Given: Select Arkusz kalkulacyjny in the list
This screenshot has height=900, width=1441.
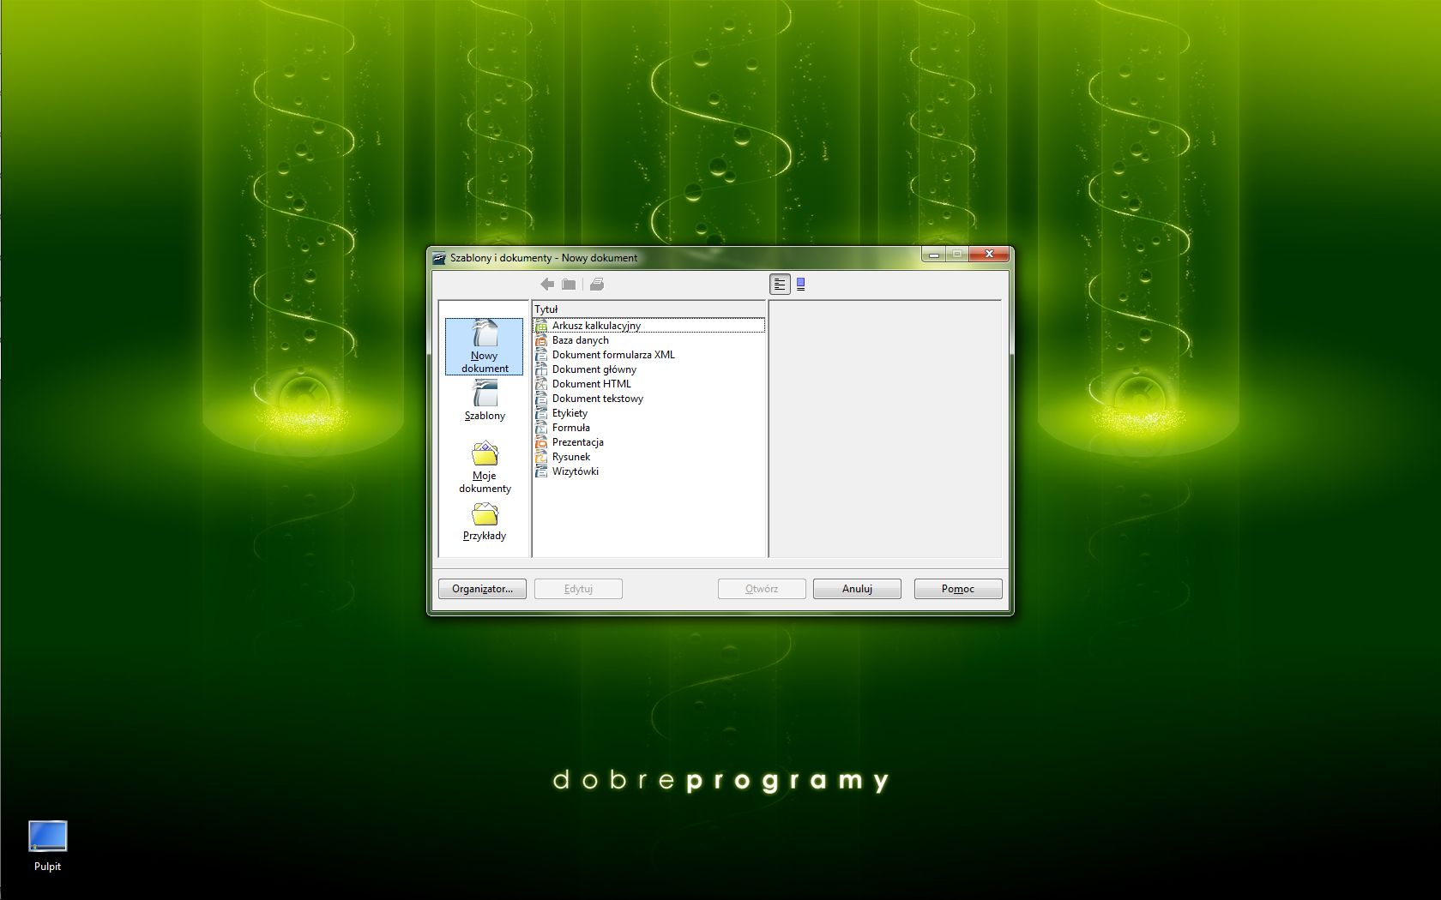Looking at the screenshot, I should 648,326.
